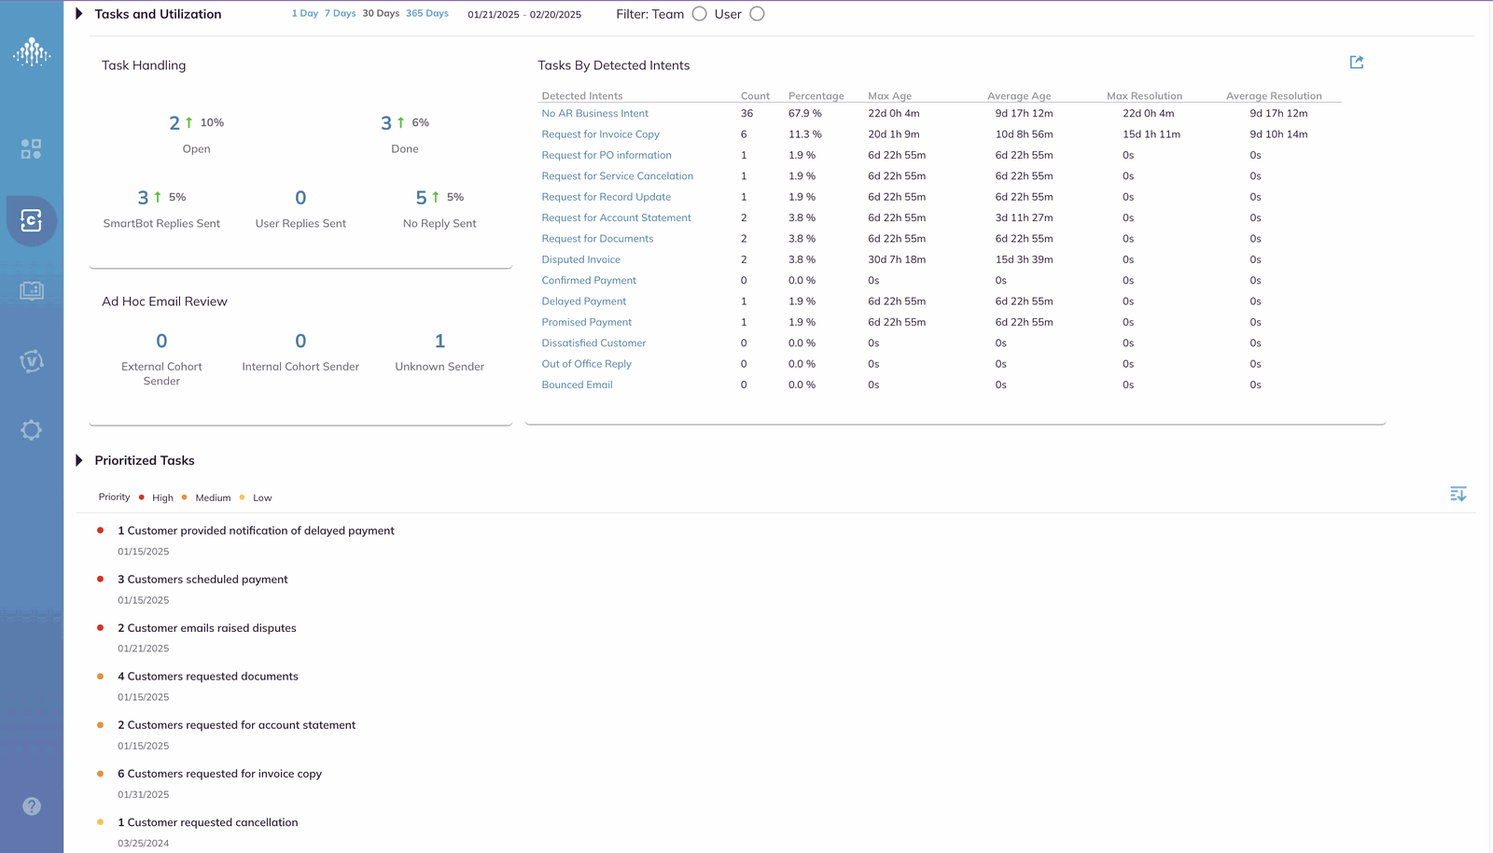Open task 4 Customers requested documents
The height and width of the screenshot is (853, 1493).
point(208,677)
